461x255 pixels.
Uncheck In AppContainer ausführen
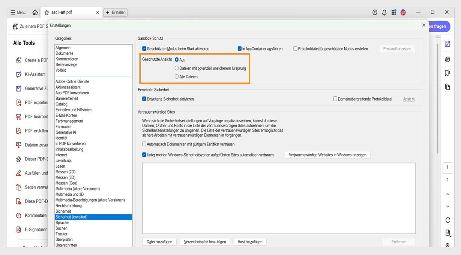tap(239, 48)
